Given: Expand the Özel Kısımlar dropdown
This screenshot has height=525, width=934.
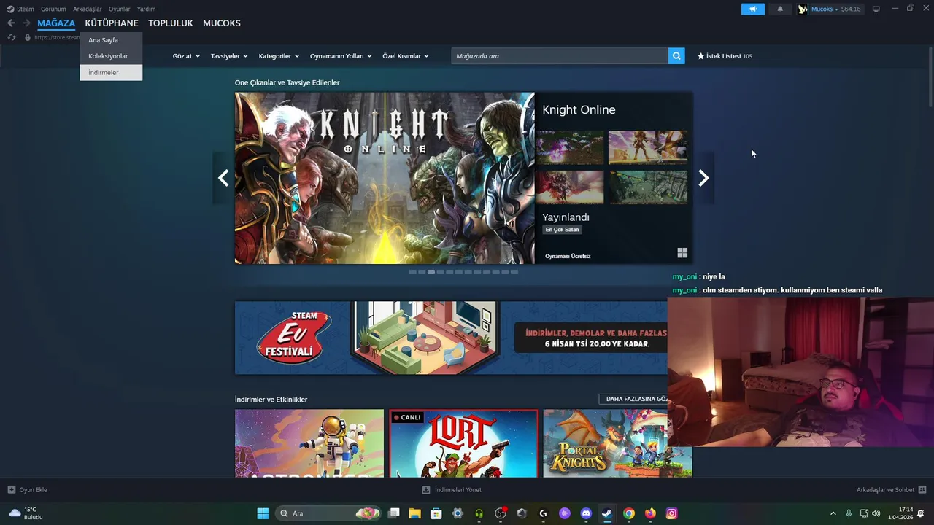Looking at the screenshot, I should point(406,56).
